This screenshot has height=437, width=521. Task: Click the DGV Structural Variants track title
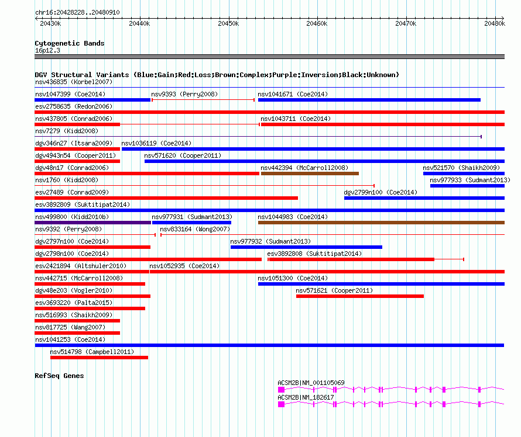[x=217, y=75]
